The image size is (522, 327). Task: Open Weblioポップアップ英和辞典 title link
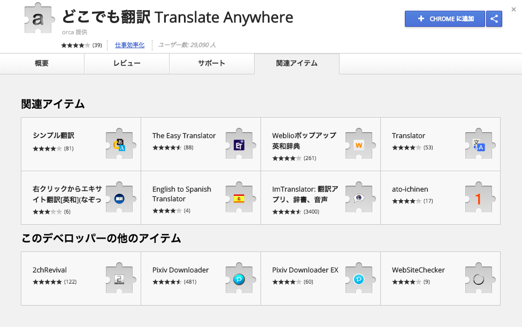(x=304, y=141)
